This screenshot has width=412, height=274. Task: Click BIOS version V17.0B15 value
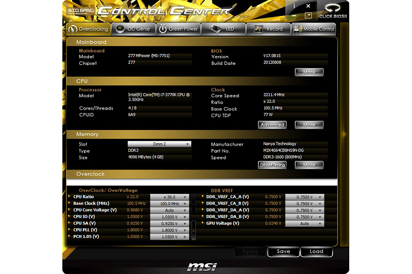[x=272, y=56]
